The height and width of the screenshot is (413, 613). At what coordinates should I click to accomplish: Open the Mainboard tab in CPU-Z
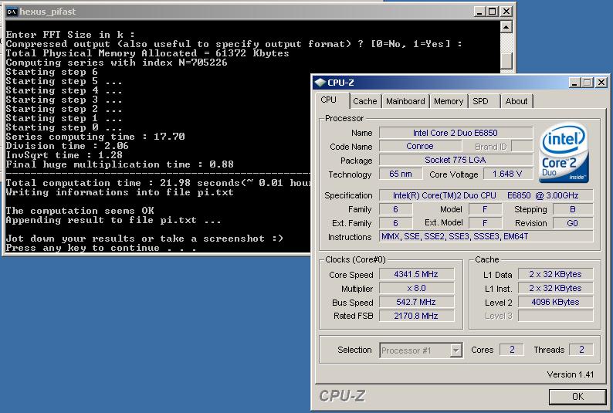(x=405, y=101)
